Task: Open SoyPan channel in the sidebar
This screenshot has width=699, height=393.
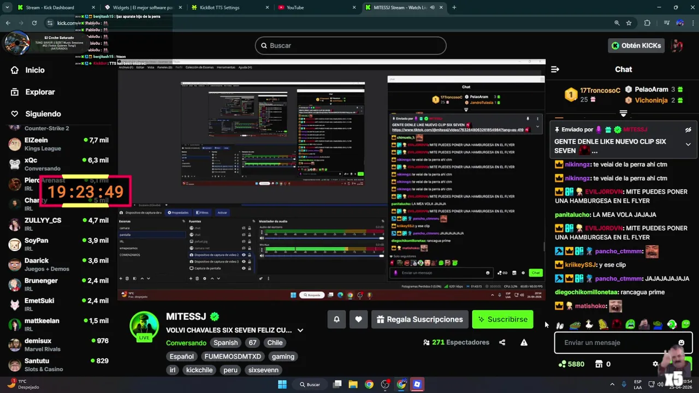Action: (x=58, y=245)
